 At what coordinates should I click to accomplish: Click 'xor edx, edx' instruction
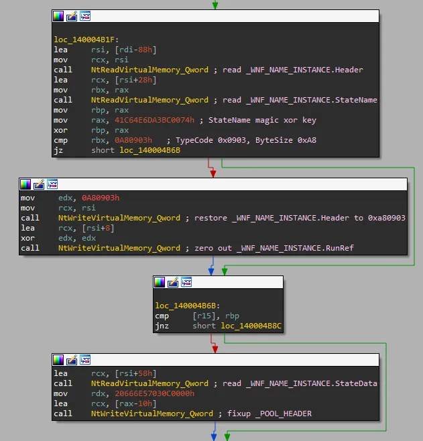58,238
